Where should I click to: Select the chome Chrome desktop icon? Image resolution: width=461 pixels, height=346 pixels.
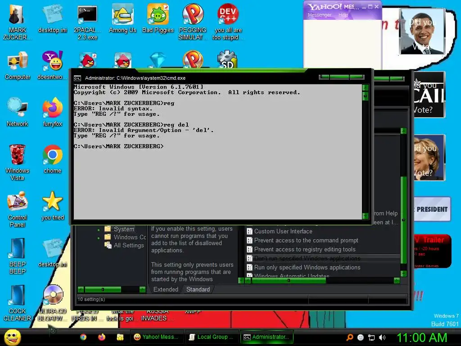point(52,159)
